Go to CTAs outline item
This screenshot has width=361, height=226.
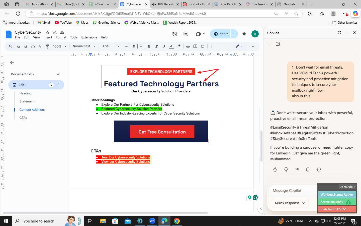23,118
